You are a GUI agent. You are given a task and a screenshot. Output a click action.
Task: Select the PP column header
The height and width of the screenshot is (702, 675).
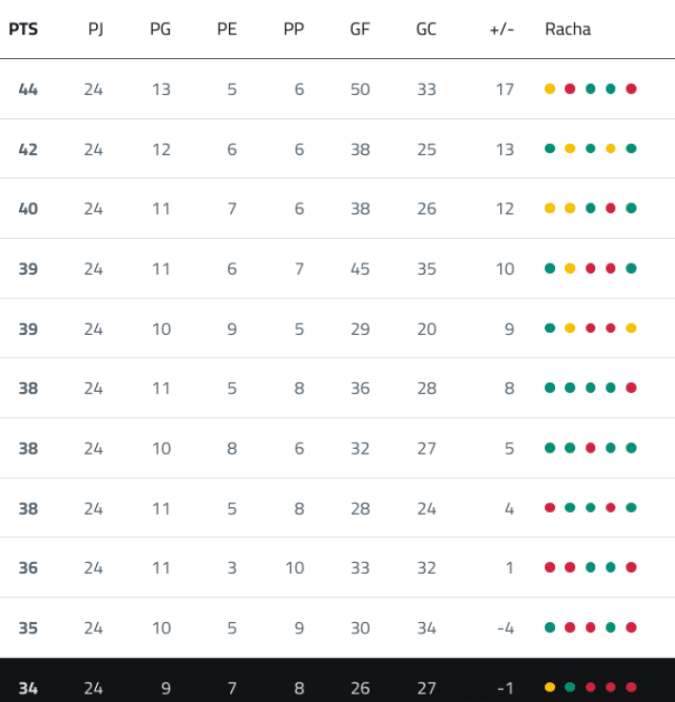294,29
